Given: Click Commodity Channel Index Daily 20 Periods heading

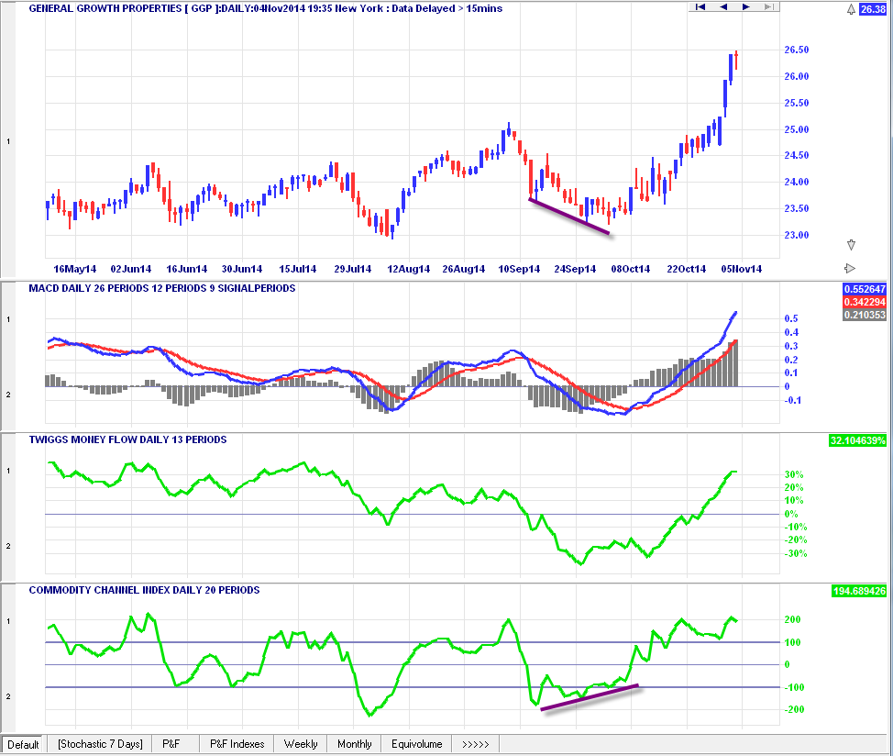Looking at the screenshot, I should tap(144, 590).
